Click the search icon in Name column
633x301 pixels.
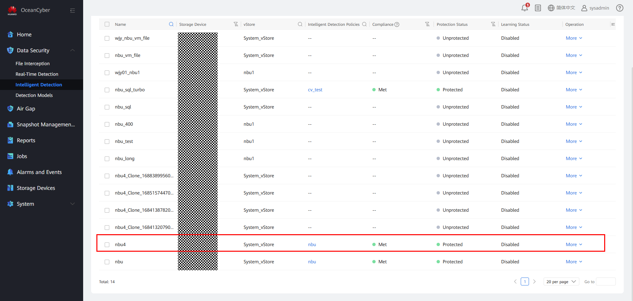click(x=171, y=24)
